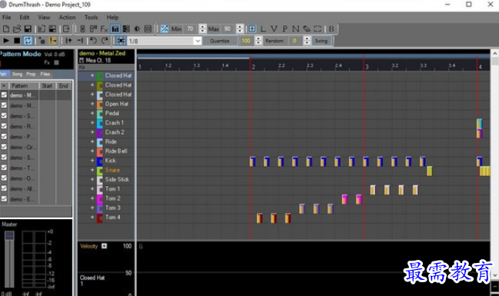Switch to the Files tab
Image resolution: width=499 pixels, height=296 pixels.
(x=45, y=74)
